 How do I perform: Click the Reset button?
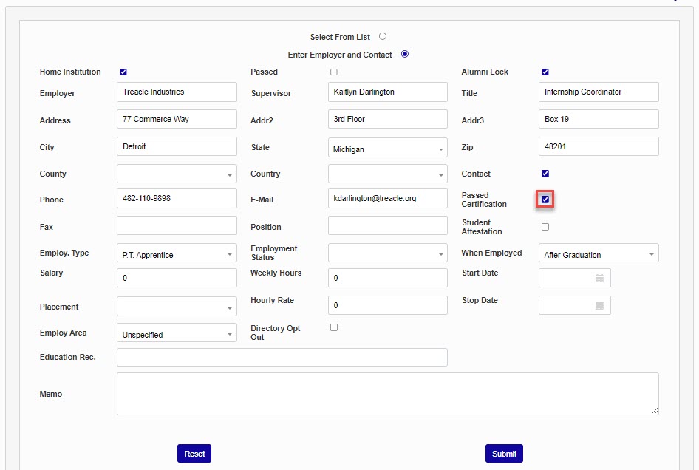[194, 454]
